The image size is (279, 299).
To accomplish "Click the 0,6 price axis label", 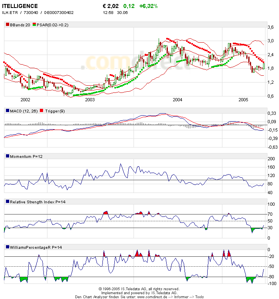I will point(271,96).
